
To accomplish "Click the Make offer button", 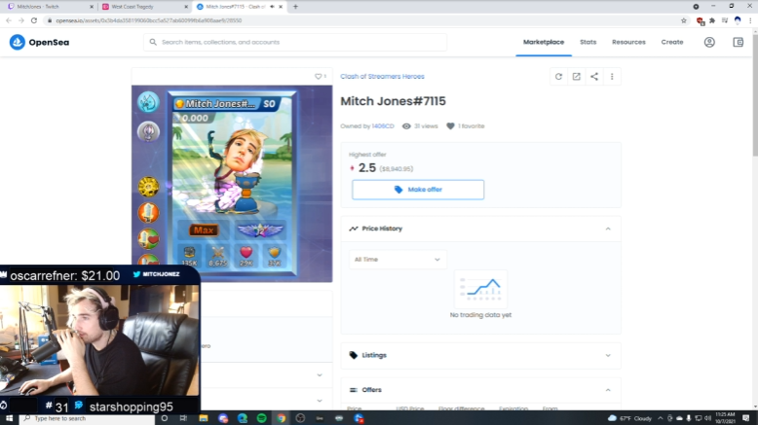I will pos(418,190).
